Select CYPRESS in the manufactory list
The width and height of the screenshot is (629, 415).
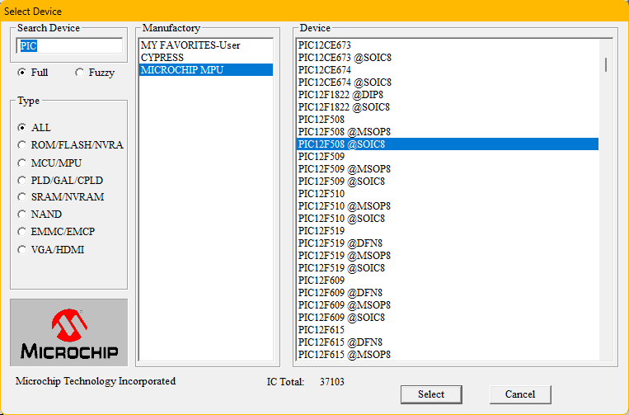click(206, 58)
